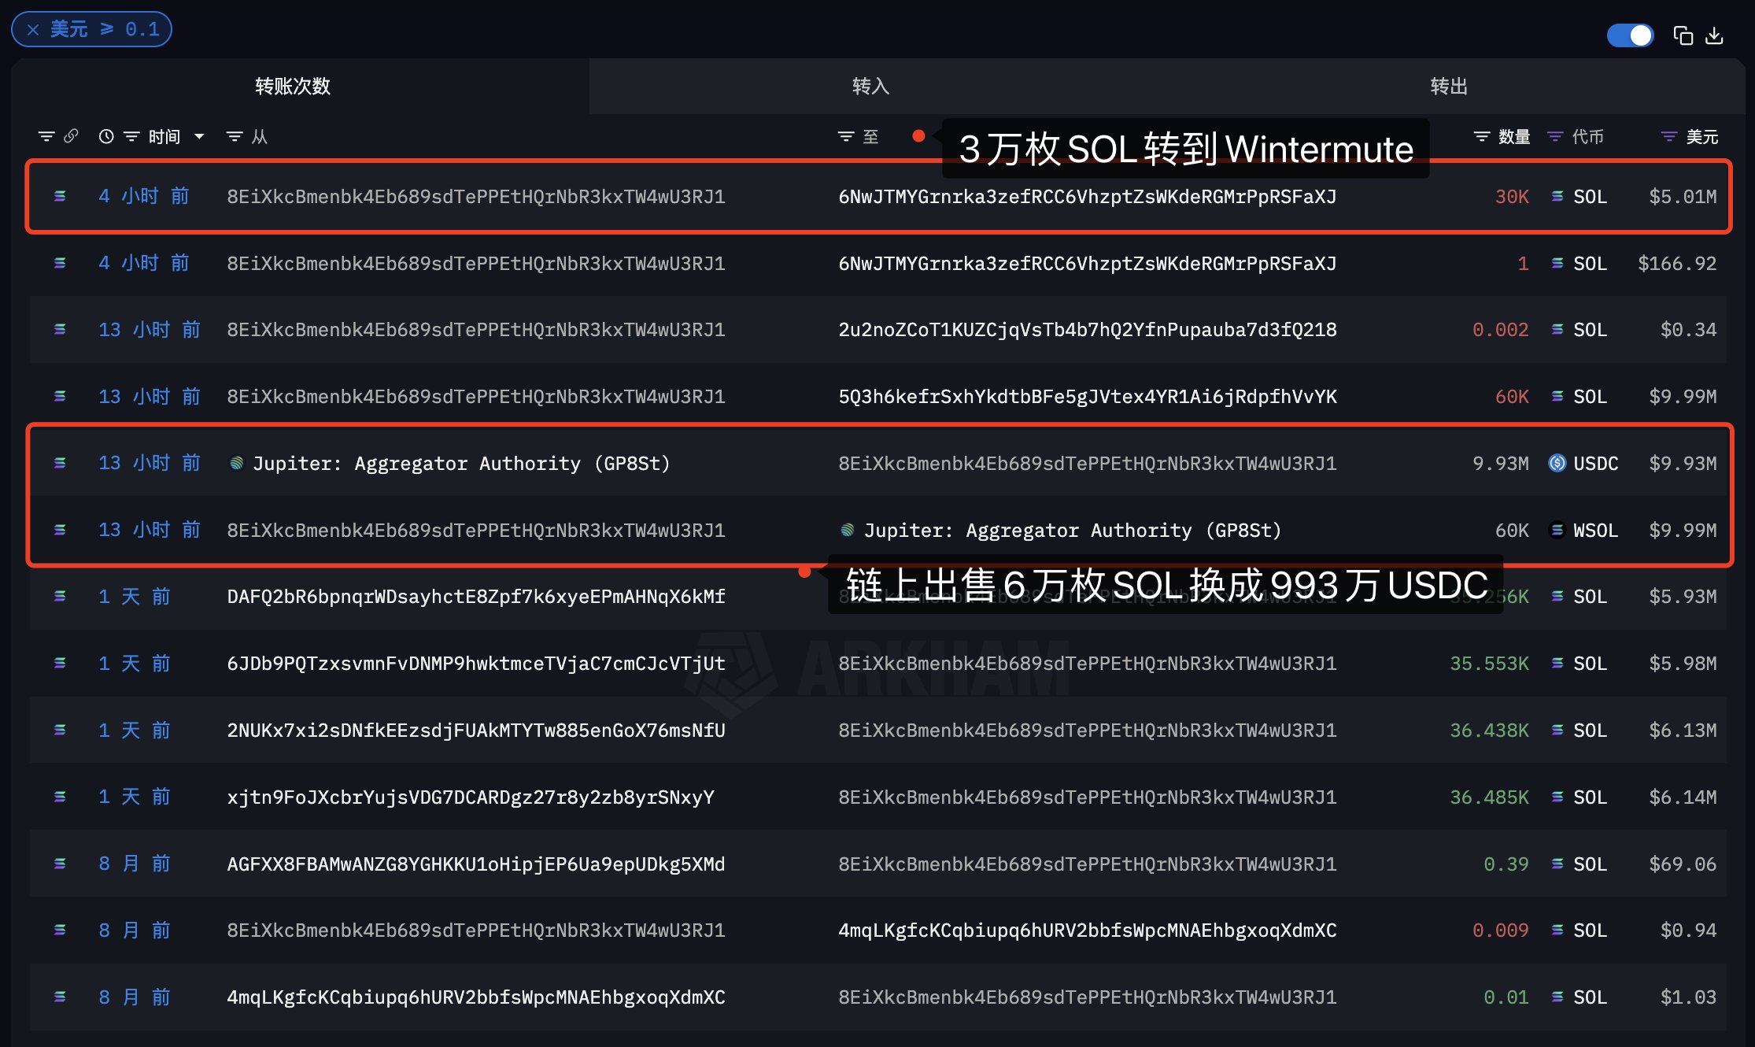
Task: Click the 6NwJTMY recipient address in first row
Action: point(1087,197)
